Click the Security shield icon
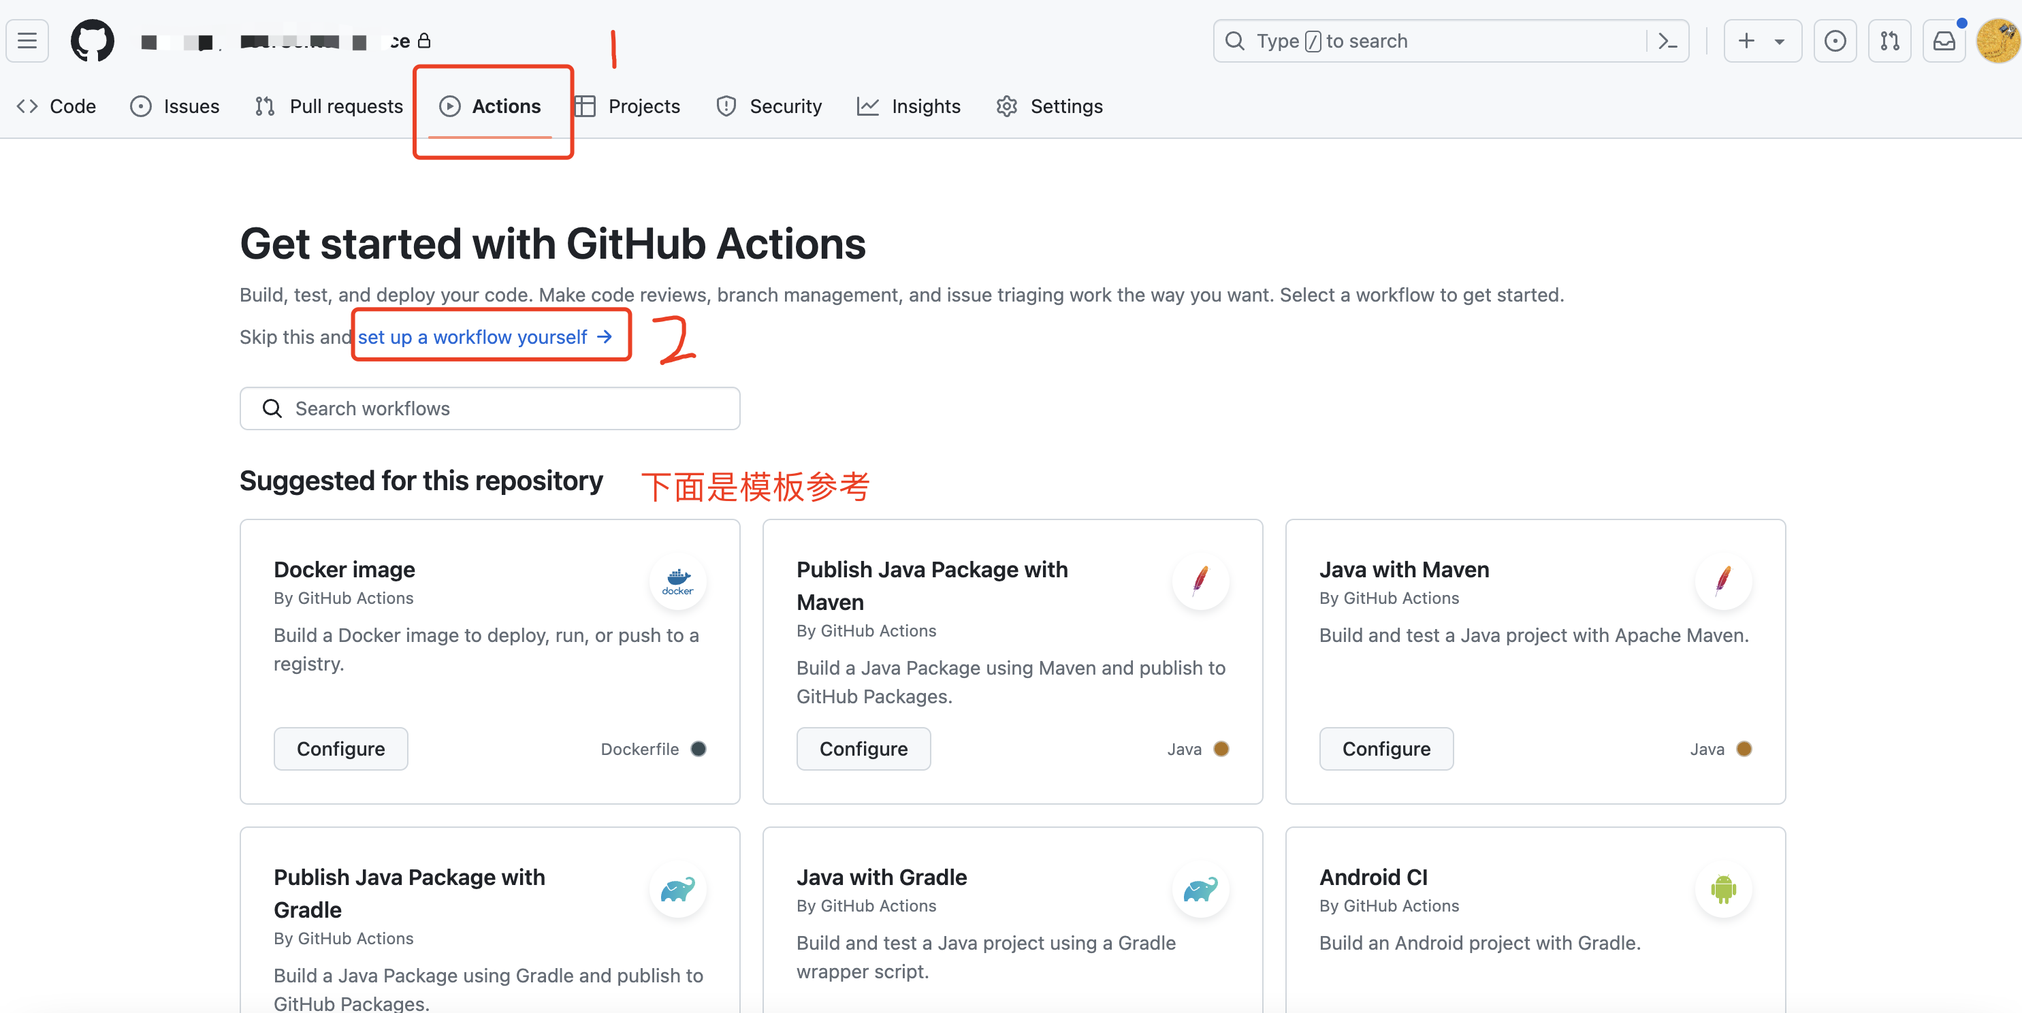 coord(727,106)
